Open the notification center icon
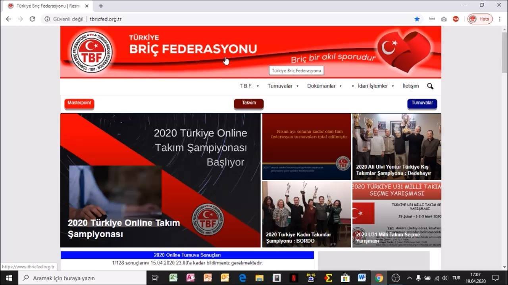The image size is (508, 285). tap(495, 278)
